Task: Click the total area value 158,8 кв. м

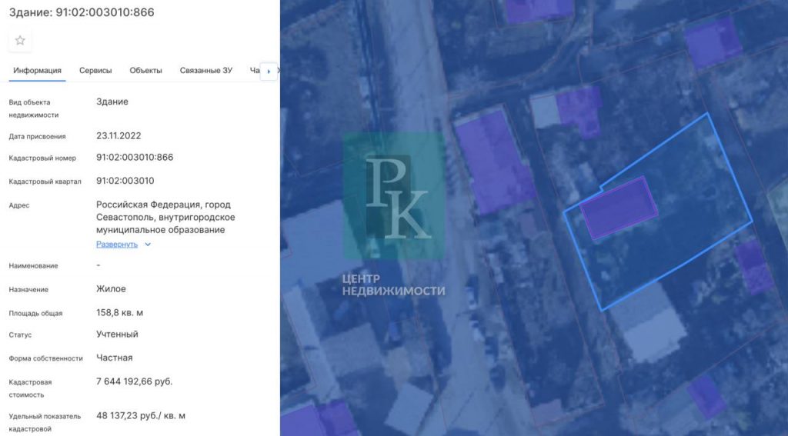Action: (x=120, y=313)
